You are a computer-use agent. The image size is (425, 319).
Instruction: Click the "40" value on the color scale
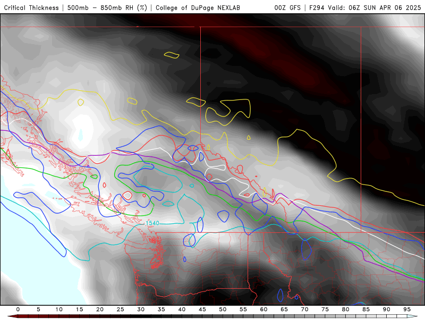pyautogui.click(x=182, y=309)
